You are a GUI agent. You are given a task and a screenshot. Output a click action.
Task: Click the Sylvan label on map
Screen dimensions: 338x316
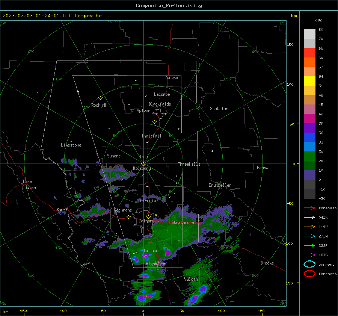click(143, 111)
